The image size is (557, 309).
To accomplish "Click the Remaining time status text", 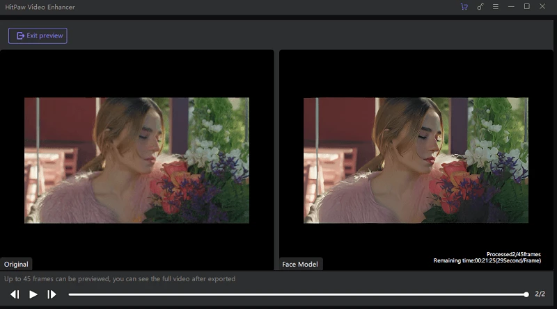I will pos(487,260).
